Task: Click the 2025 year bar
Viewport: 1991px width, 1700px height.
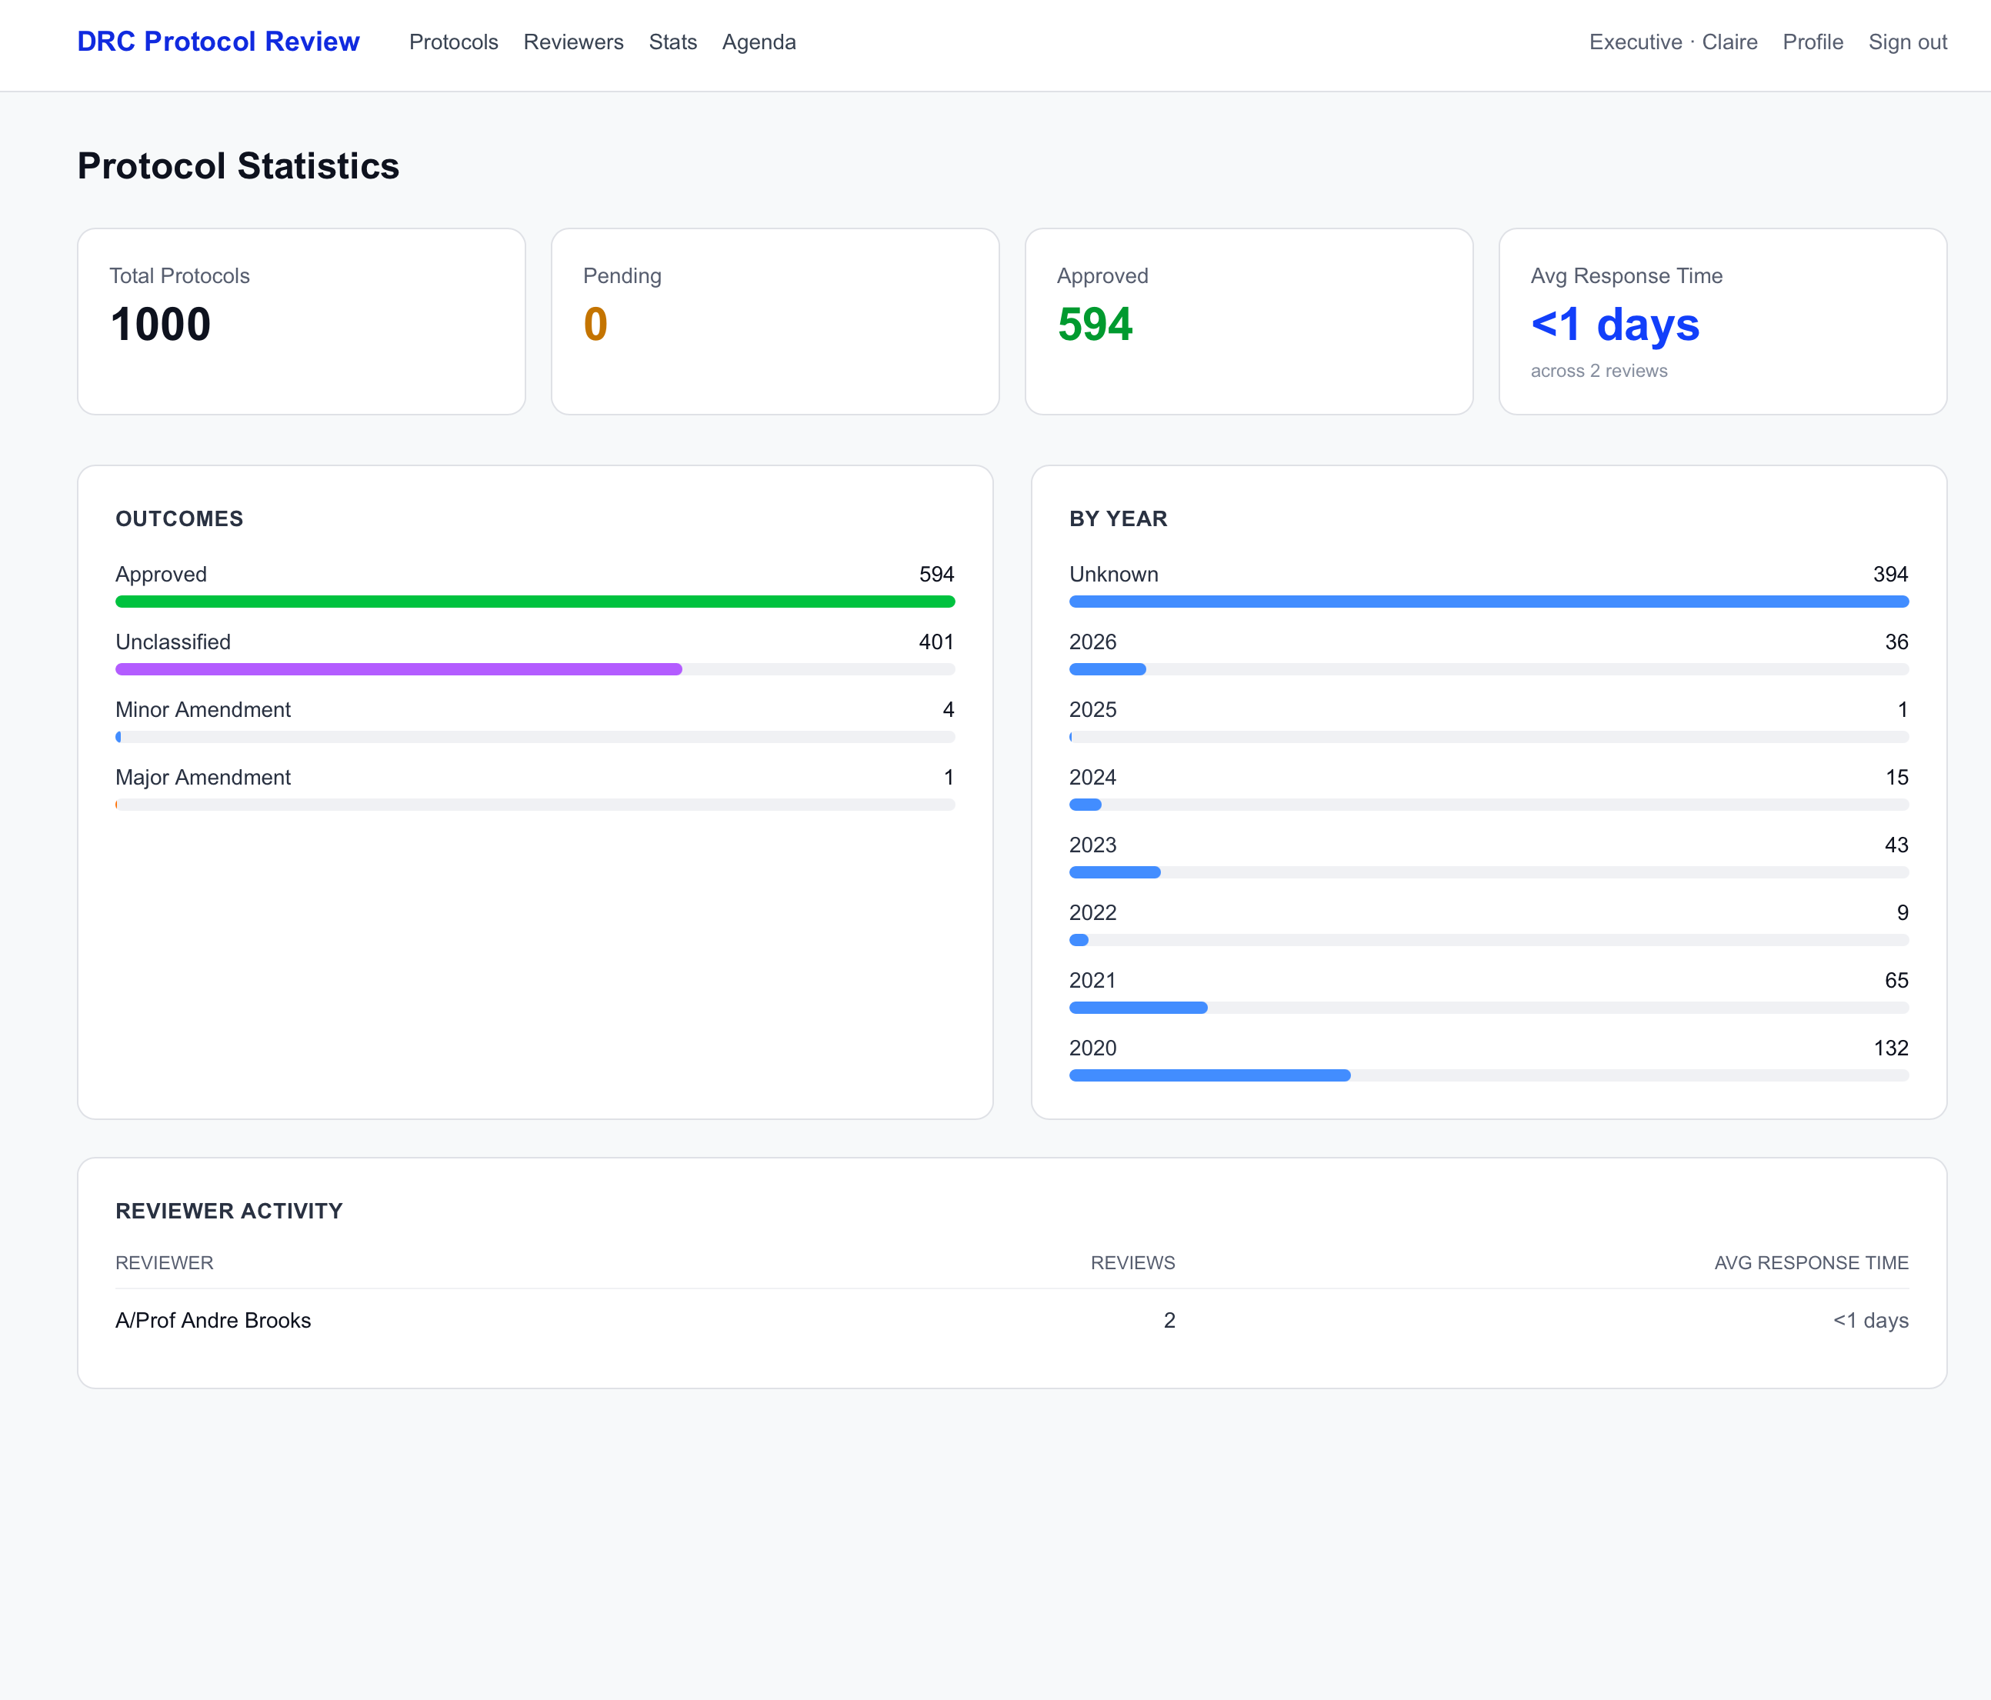Action: pos(1489,737)
